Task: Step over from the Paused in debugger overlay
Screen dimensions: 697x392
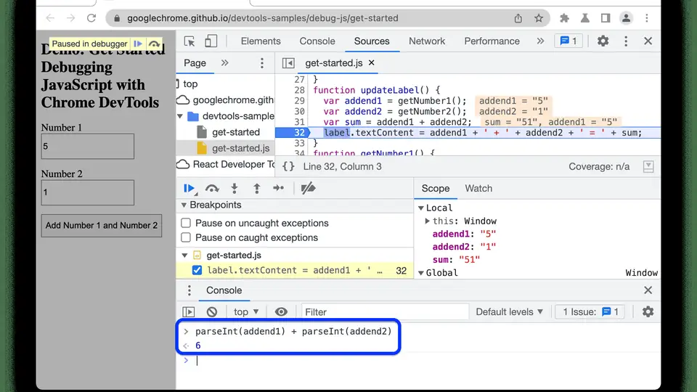Action: [x=154, y=44]
